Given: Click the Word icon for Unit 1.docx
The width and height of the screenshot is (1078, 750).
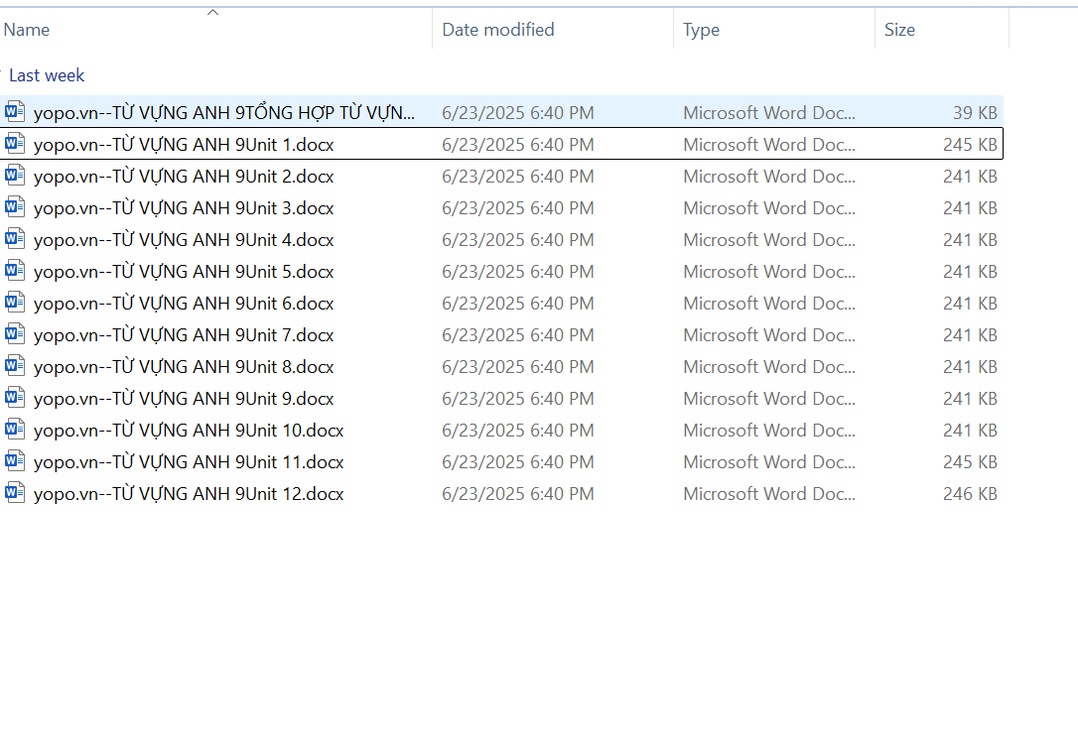Looking at the screenshot, I should click(15, 143).
